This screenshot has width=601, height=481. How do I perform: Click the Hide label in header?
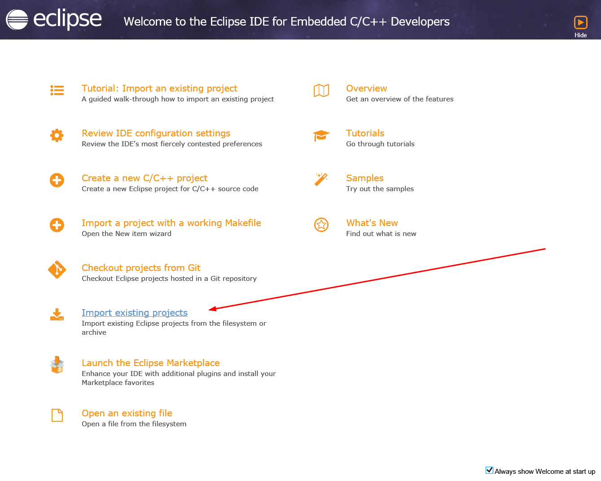point(580,35)
